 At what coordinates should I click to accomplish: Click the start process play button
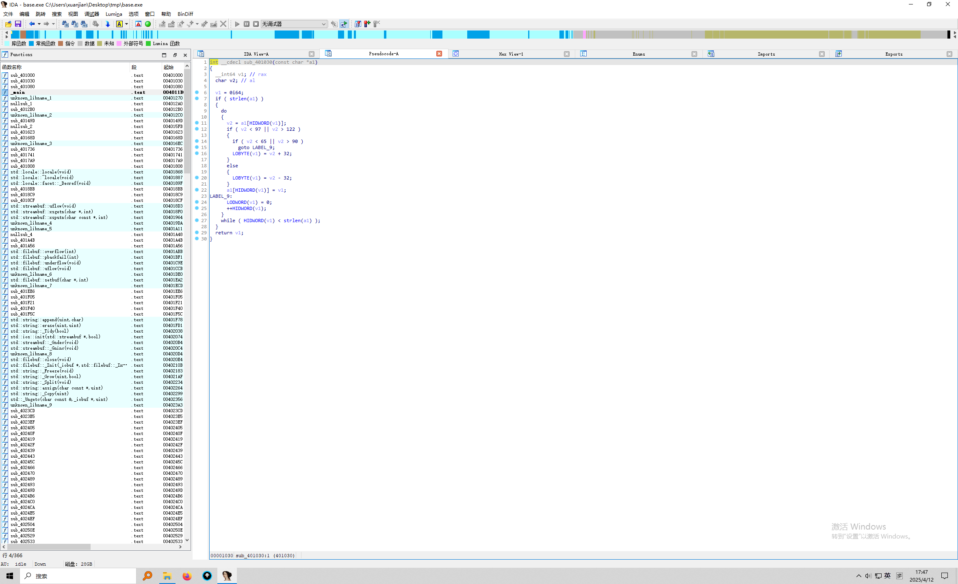pos(237,24)
